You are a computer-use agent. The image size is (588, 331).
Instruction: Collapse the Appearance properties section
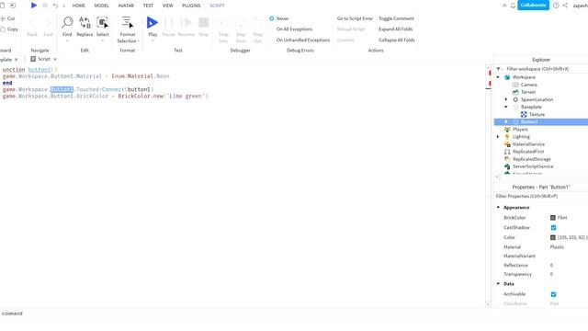point(498,208)
